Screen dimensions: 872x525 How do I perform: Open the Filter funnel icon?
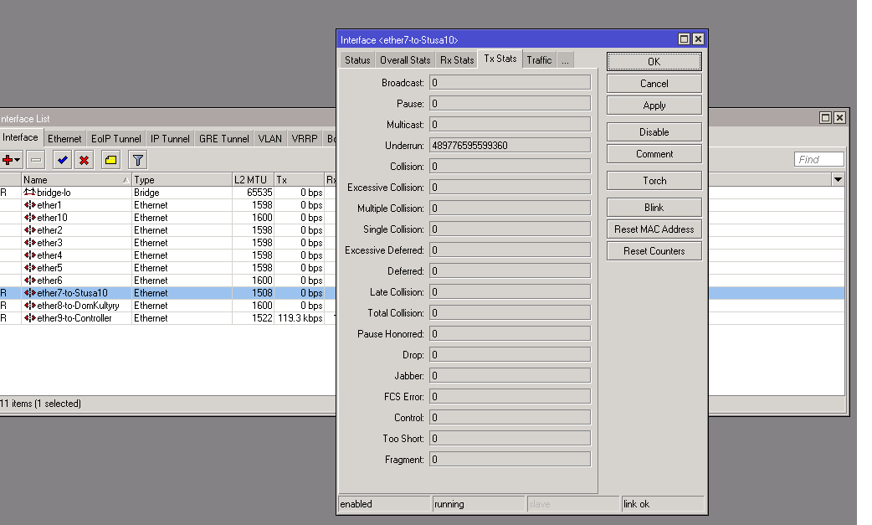138,160
